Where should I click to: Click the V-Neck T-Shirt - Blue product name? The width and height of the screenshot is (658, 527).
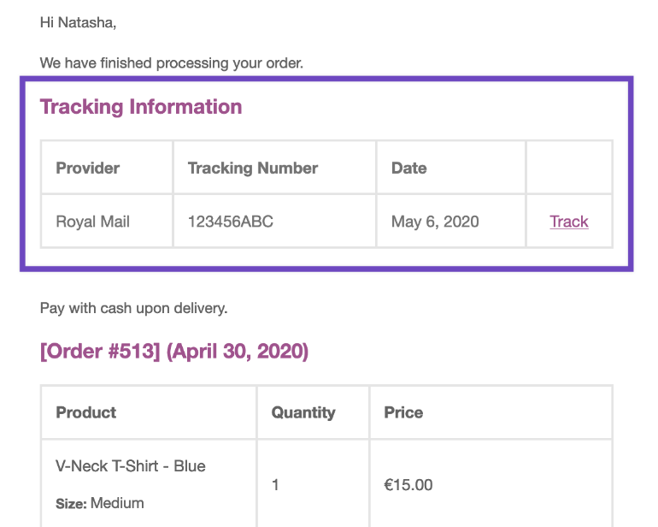(x=131, y=466)
